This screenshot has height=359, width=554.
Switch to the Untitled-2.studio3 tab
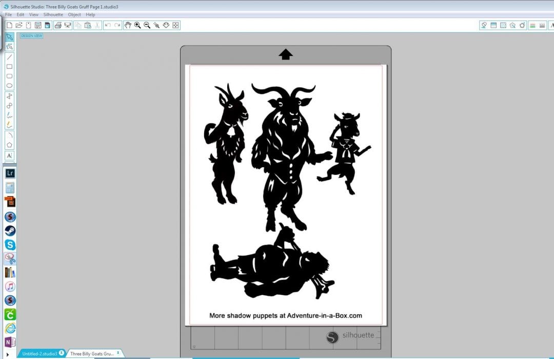(x=39, y=353)
